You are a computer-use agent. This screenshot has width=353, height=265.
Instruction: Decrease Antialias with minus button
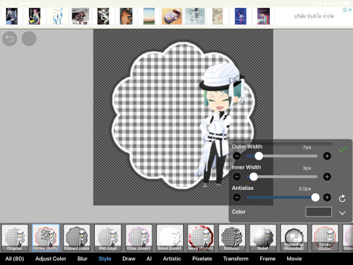237,198
